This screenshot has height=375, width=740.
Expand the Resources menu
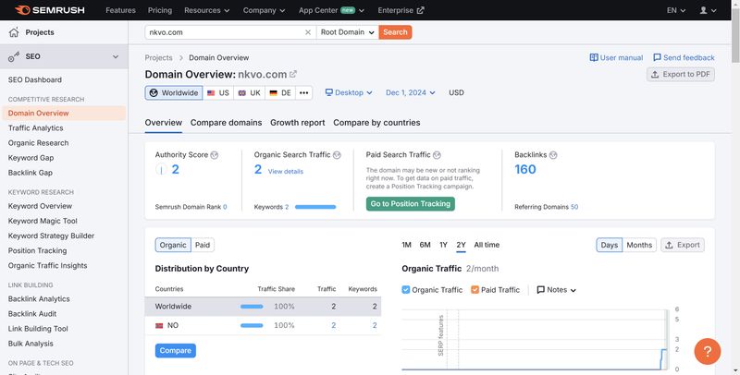pyautogui.click(x=206, y=10)
